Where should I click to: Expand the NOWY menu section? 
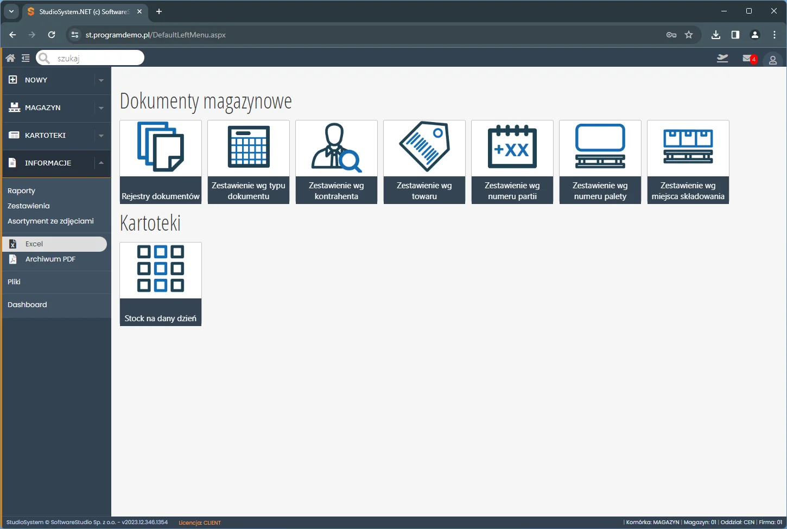pyautogui.click(x=56, y=80)
